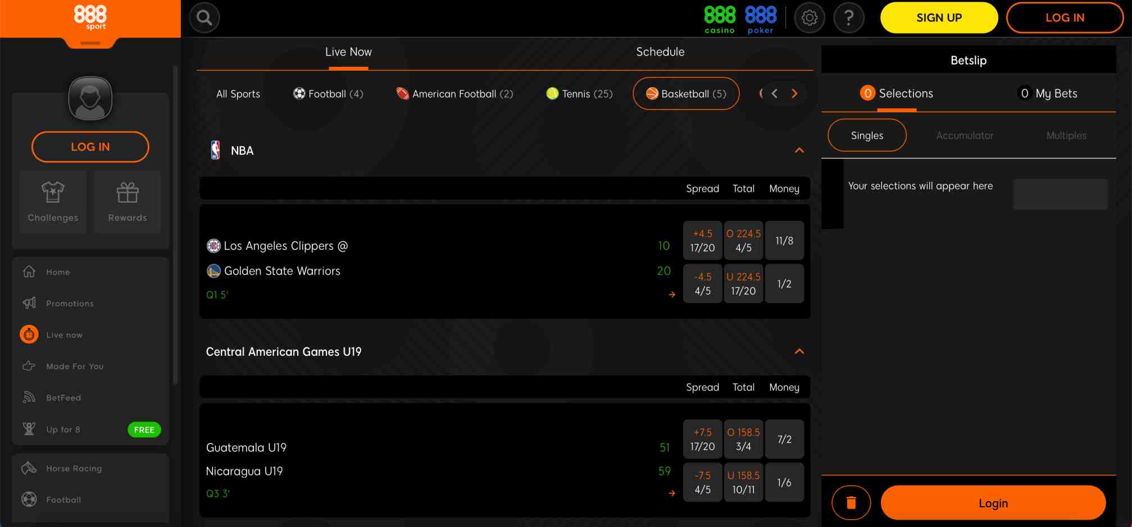Open the BetFeed section

pyautogui.click(x=63, y=397)
